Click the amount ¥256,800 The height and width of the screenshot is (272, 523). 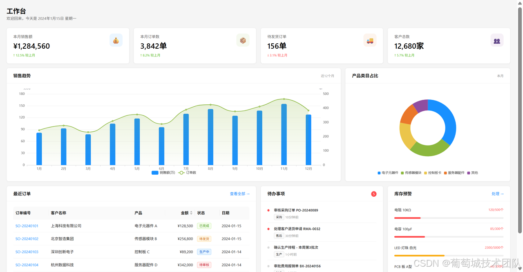(x=185, y=239)
